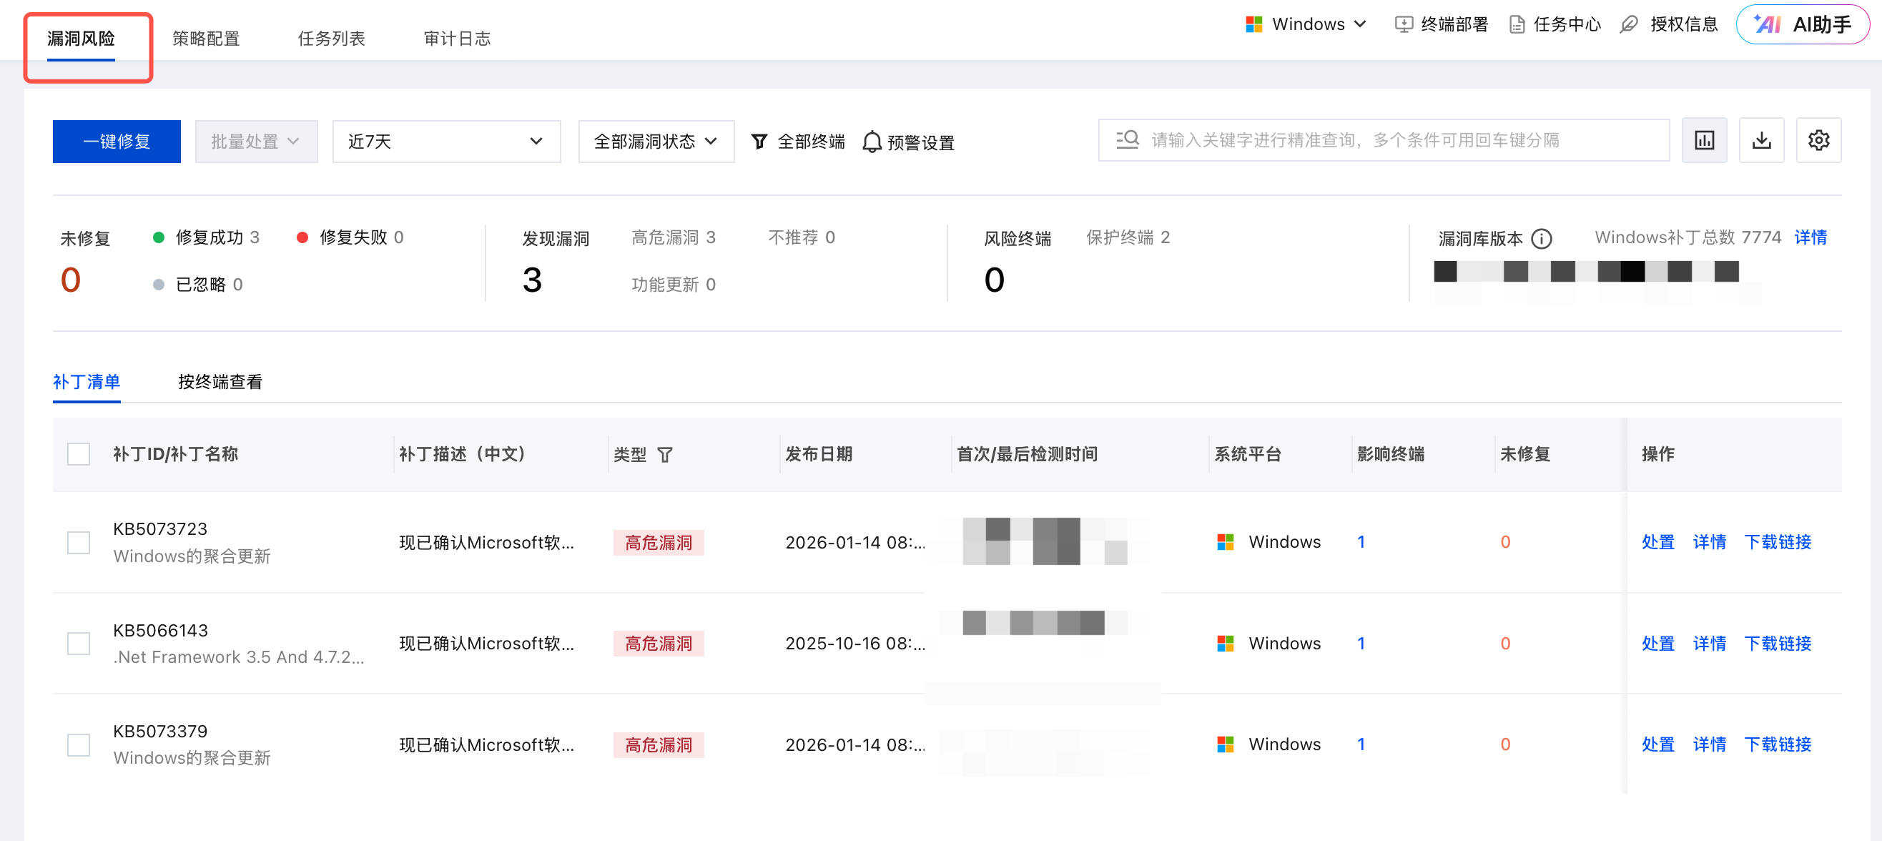Click the chart statistics icon button
The image size is (1882, 841).
[x=1704, y=140]
